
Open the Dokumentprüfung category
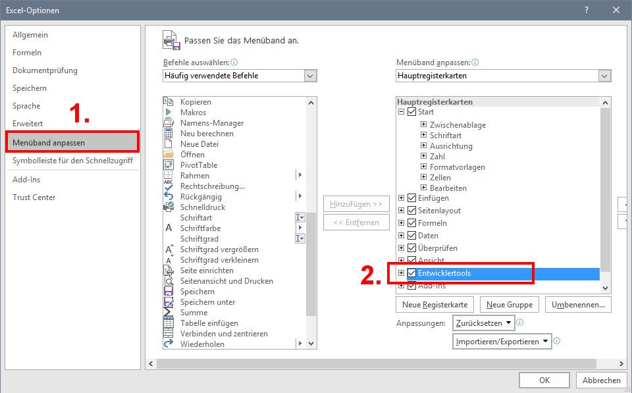click(x=45, y=70)
